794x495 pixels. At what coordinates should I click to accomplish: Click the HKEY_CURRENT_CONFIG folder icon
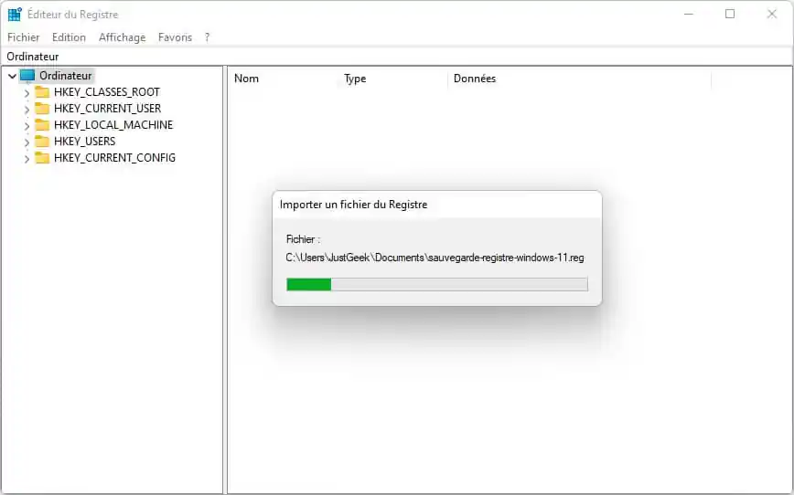click(x=42, y=158)
